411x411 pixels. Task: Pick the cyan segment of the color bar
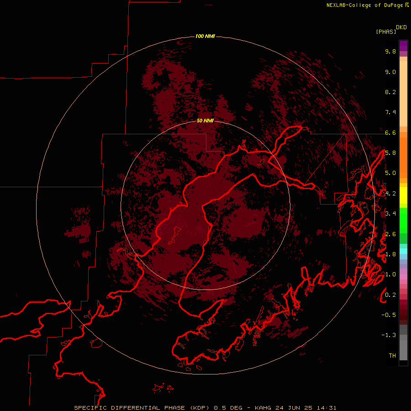click(x=403, y=251)
